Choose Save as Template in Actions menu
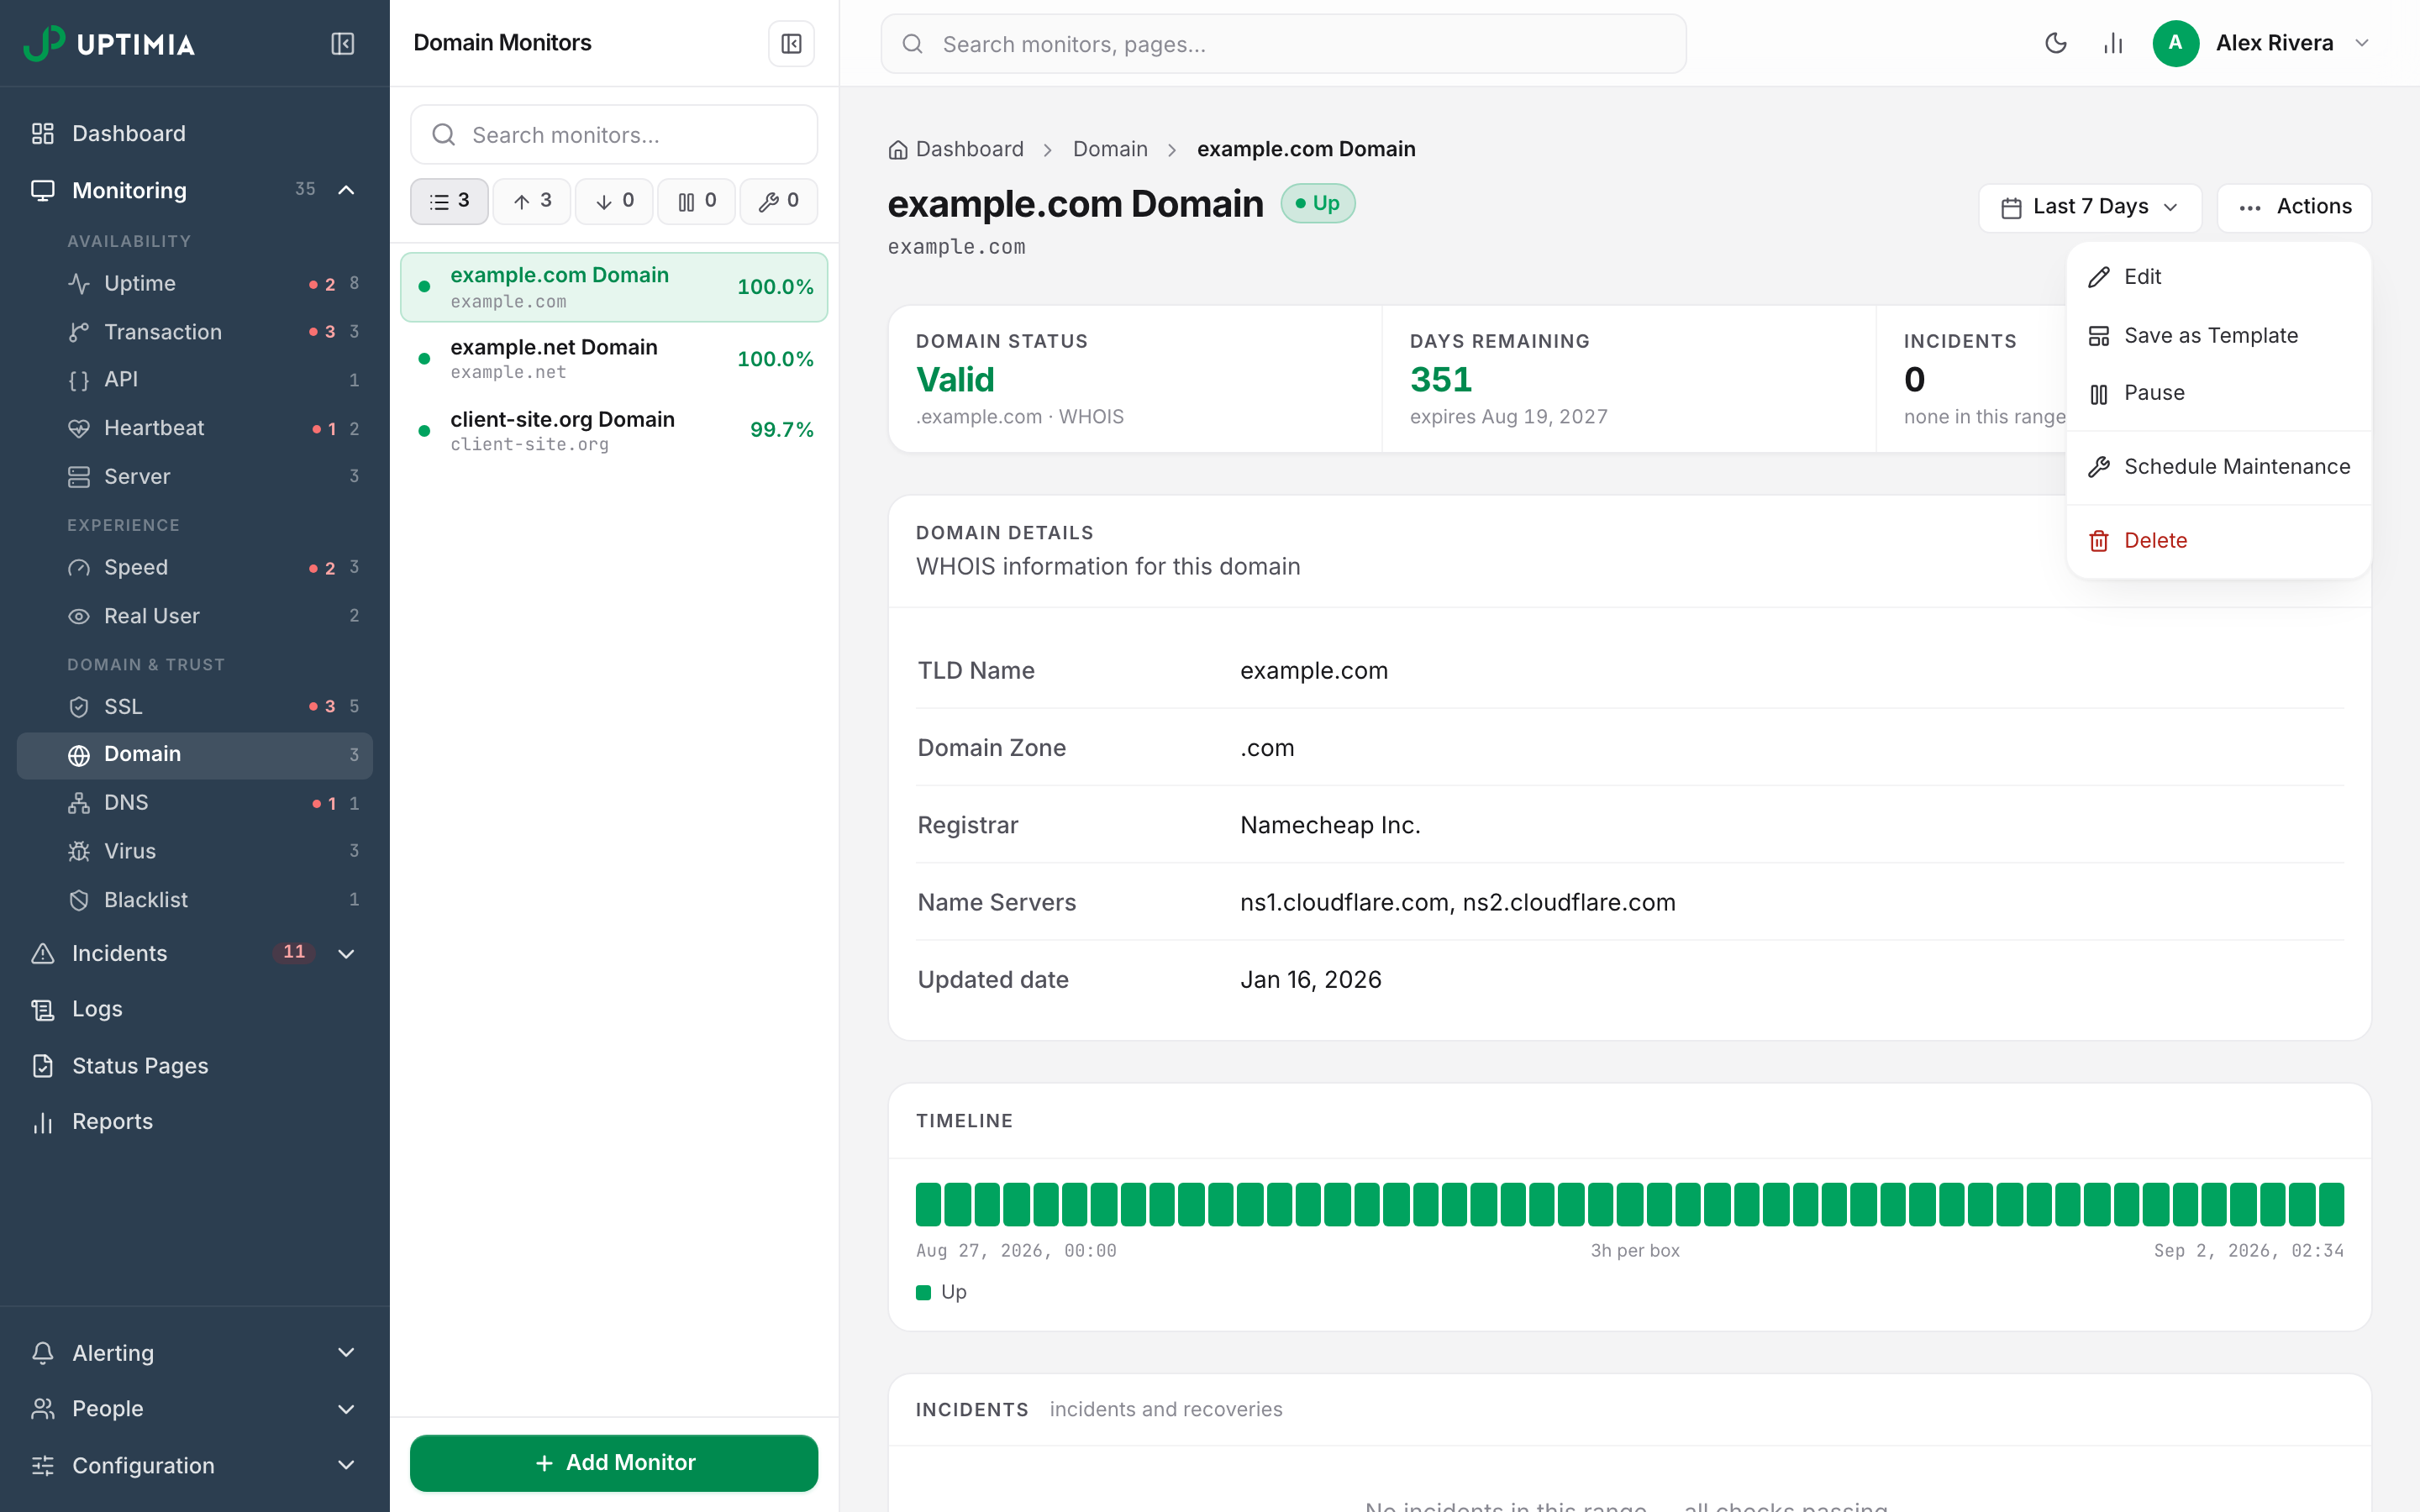The image size is (2420, 1512). click(x=2218, y=335)
